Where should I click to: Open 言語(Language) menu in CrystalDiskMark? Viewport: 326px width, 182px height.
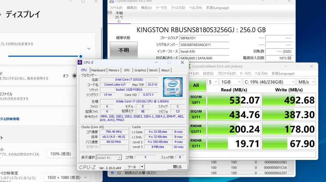(283, 74)
